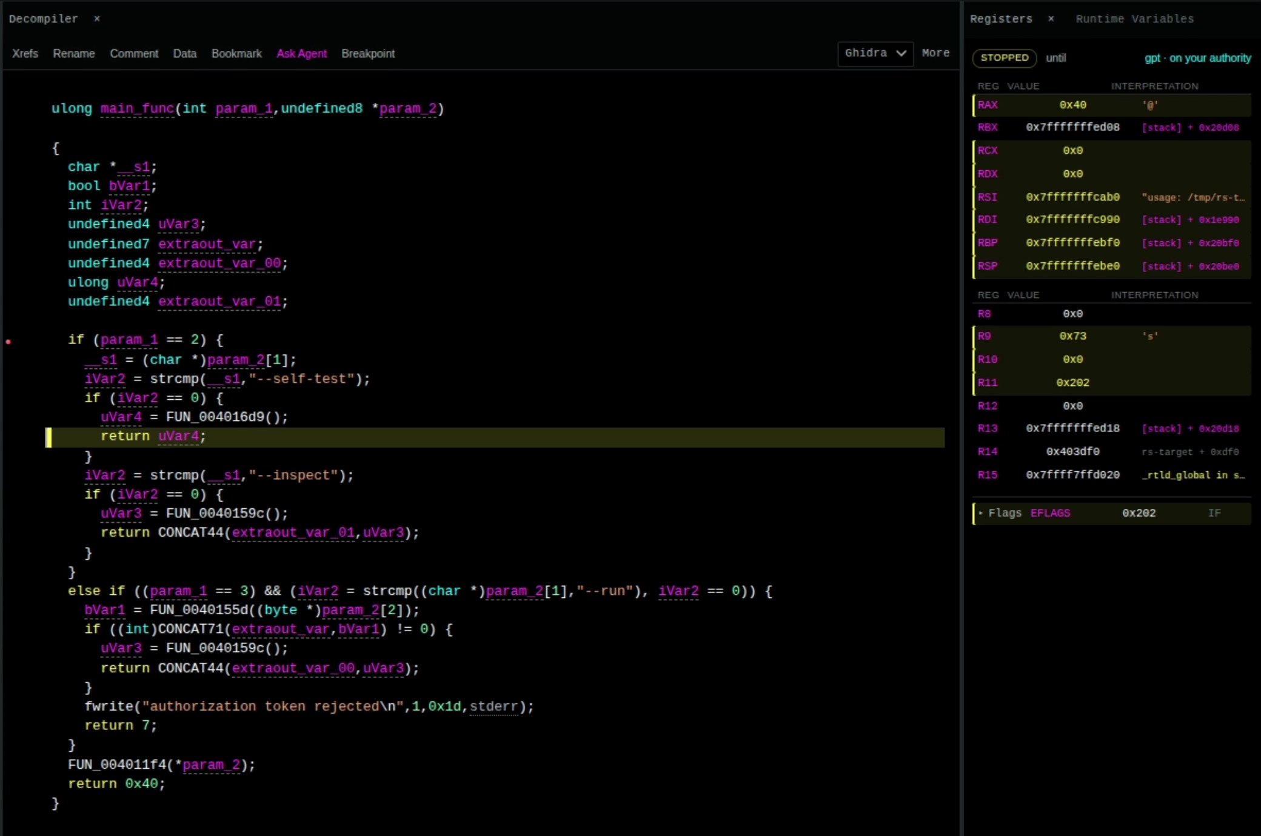
Task: Click the R8 register name
Action: [985, 314]
